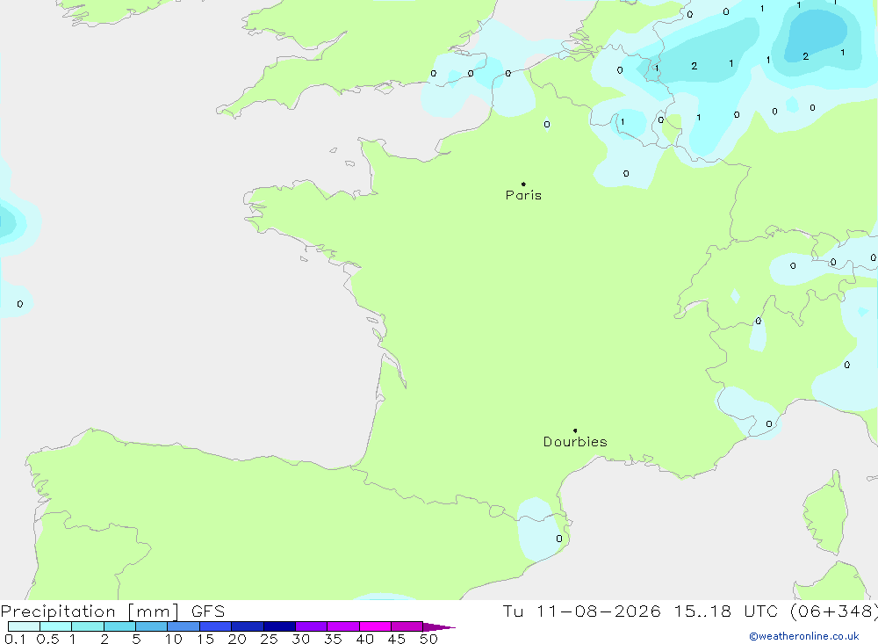
Task: Pick the 25–30 mm navy legend swatch
Action: [279, 626]
